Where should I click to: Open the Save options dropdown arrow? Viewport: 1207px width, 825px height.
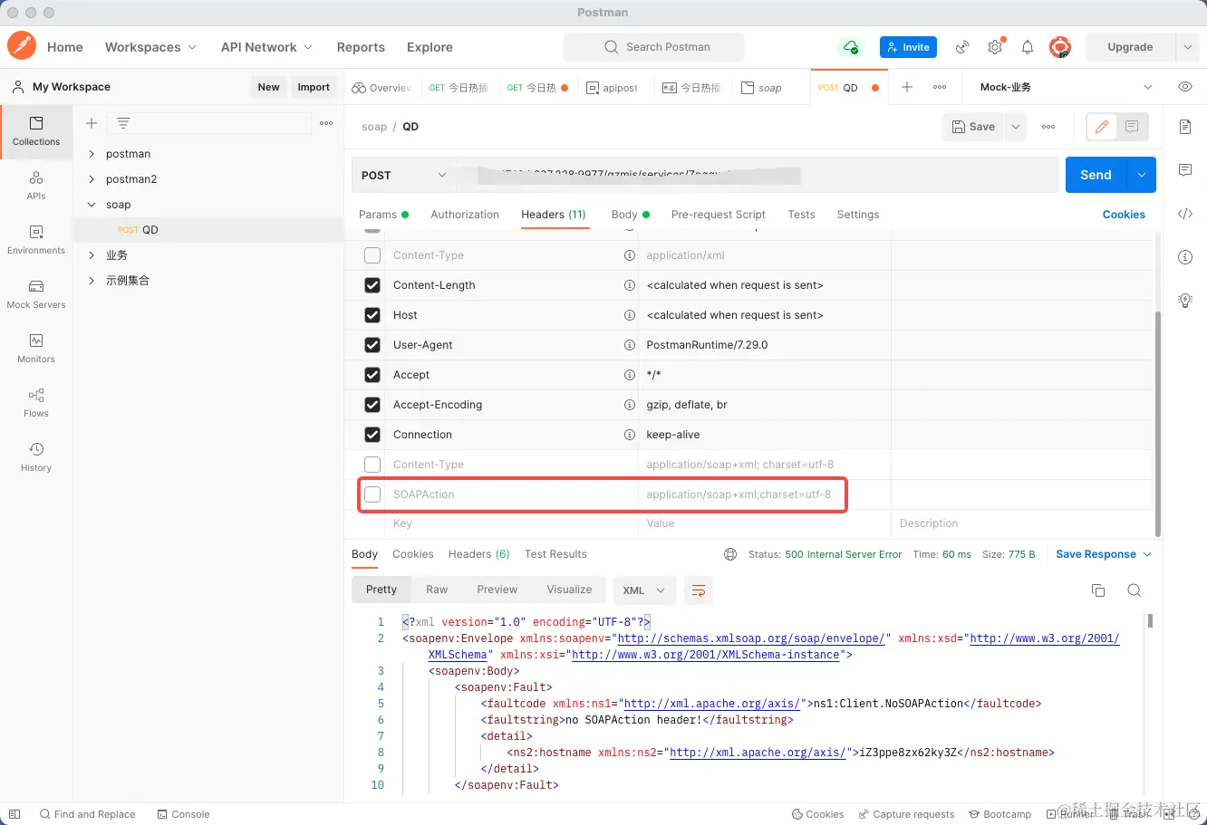pyautogui.click(x=1016, y=127)
